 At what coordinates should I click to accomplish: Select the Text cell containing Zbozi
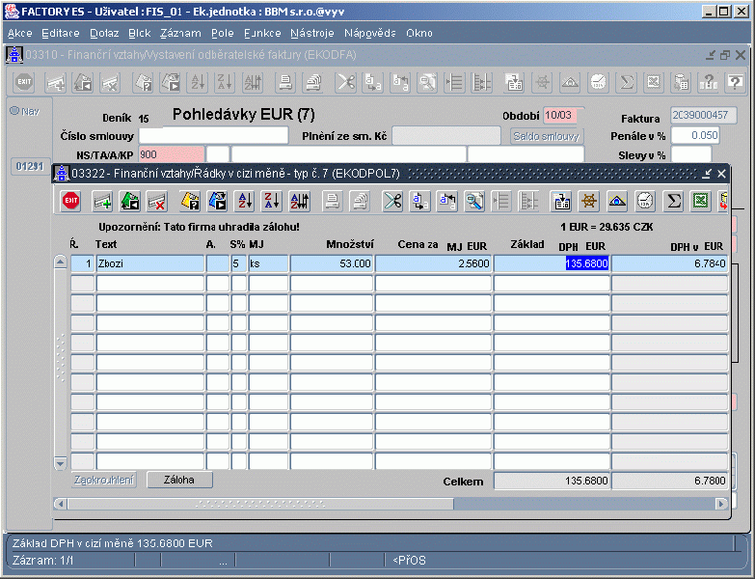click(150, 264)
